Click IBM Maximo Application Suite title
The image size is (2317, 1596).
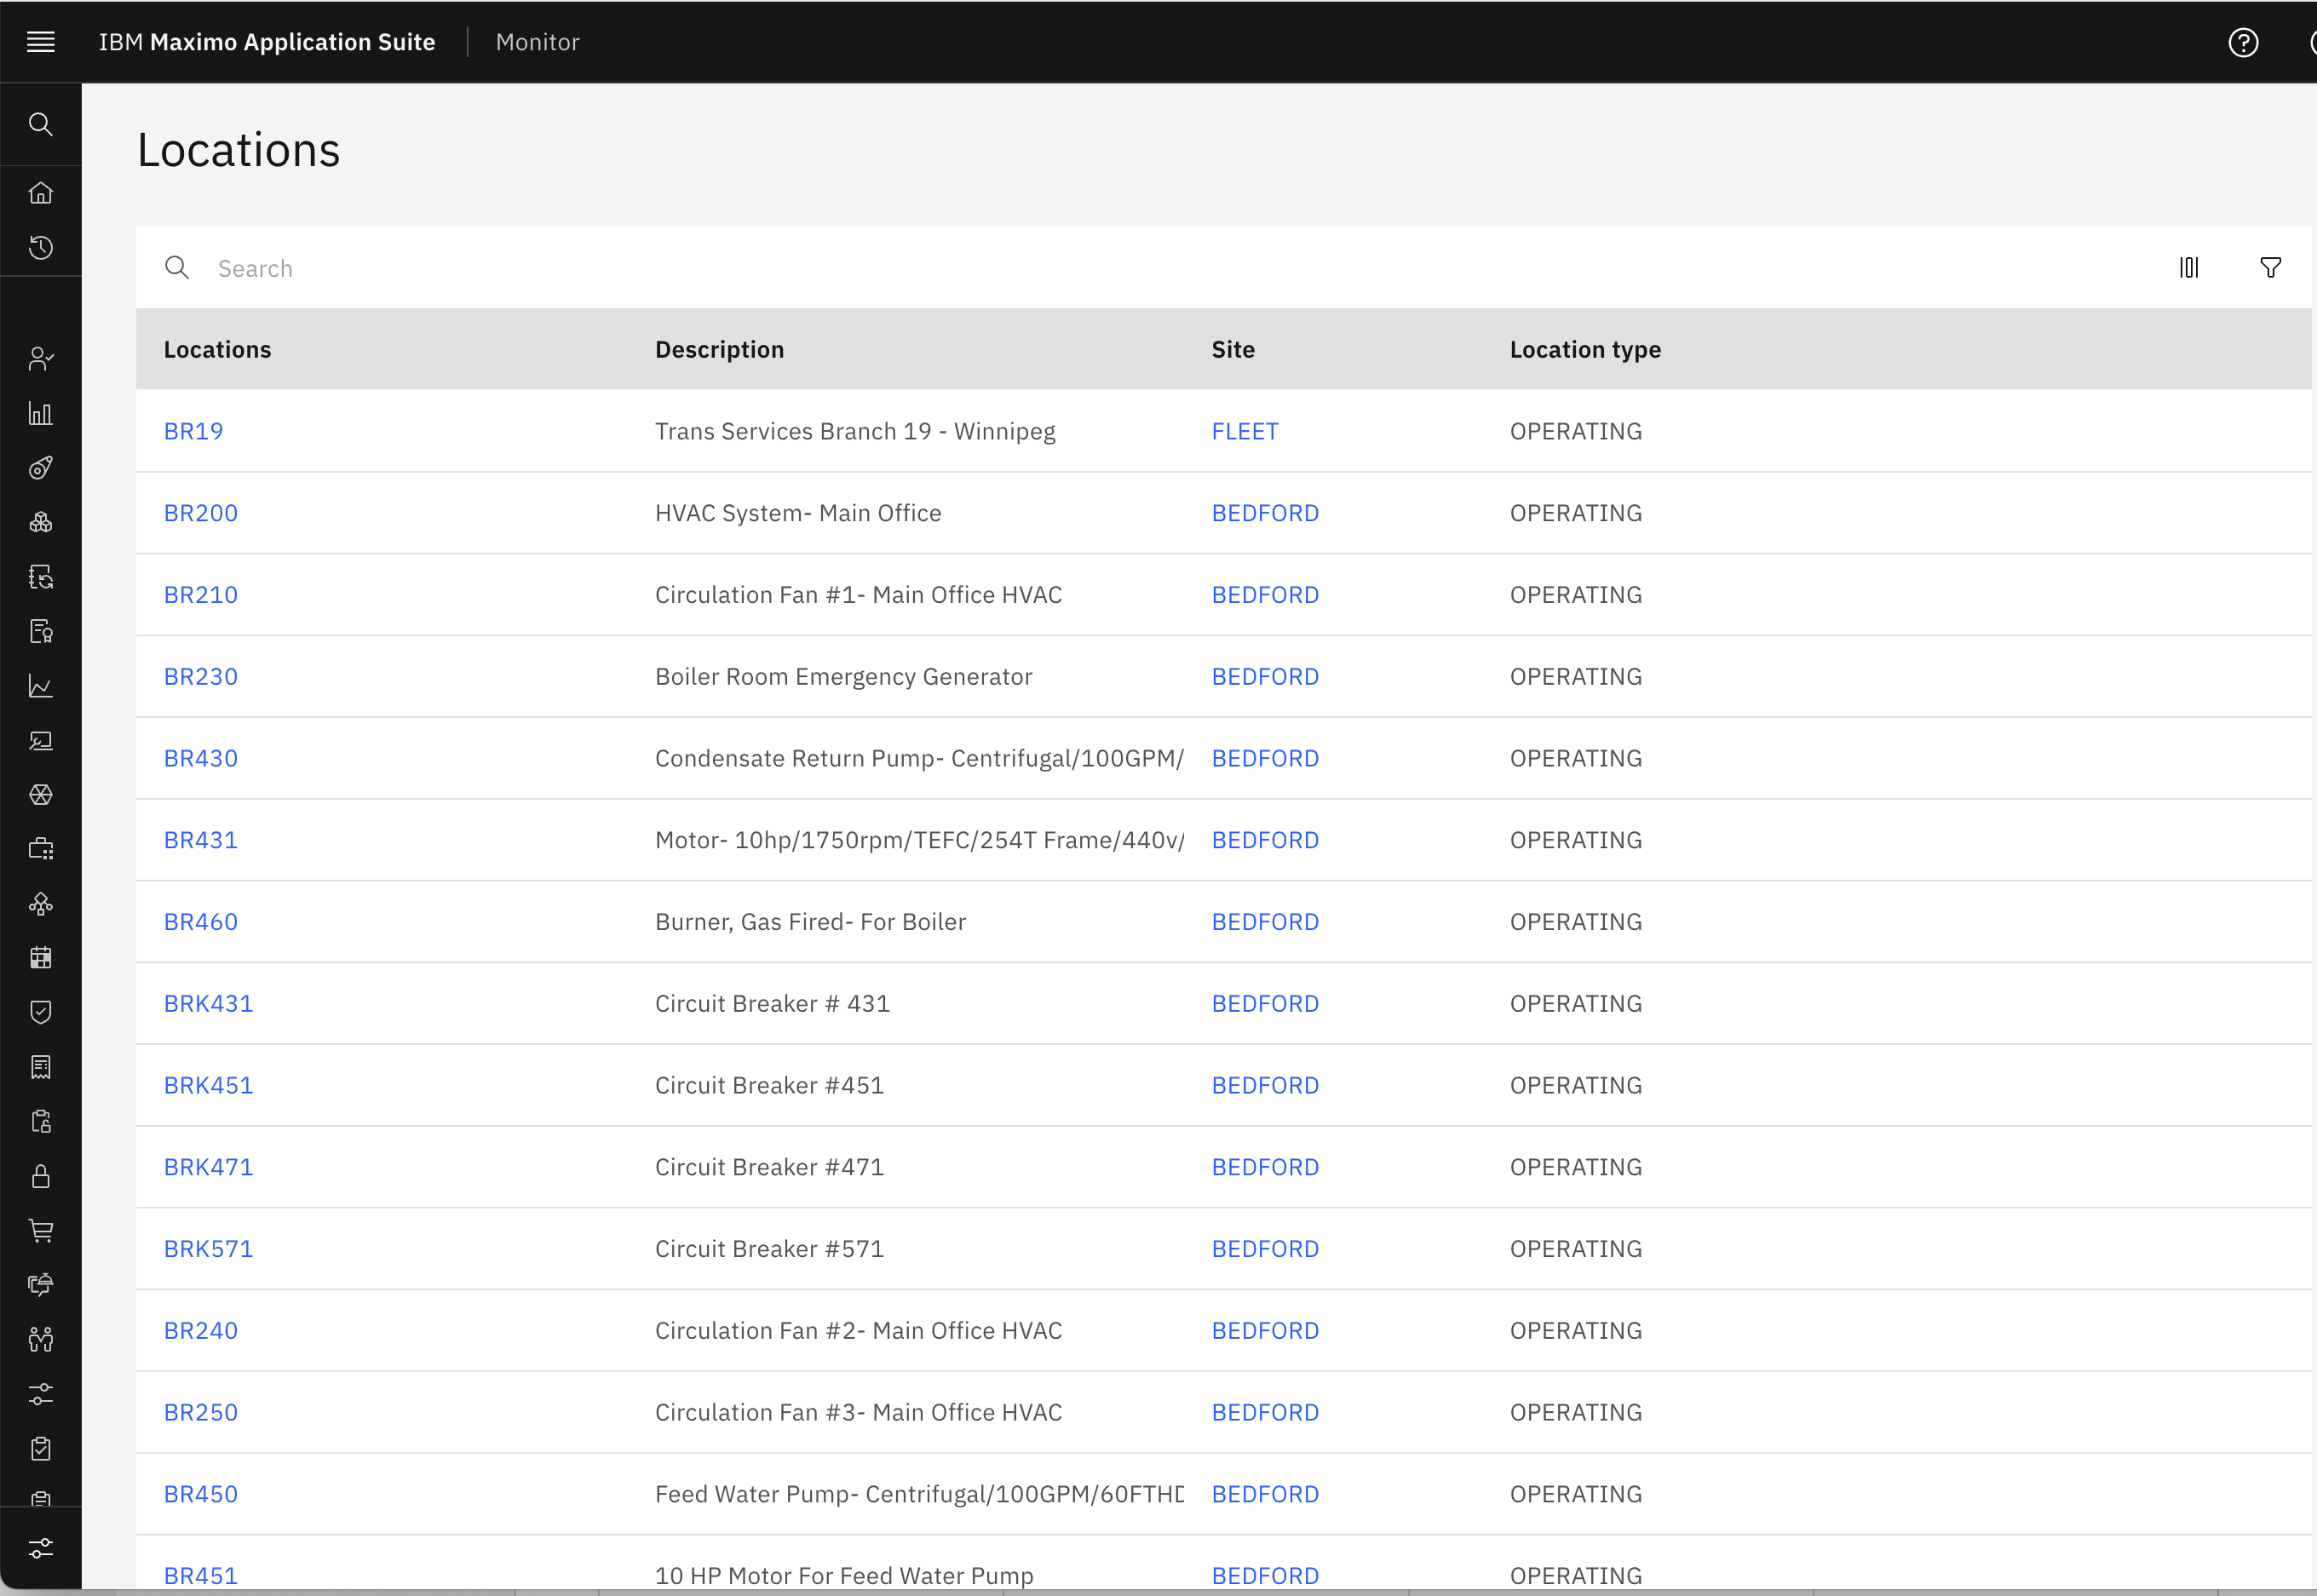click(267, 42)
